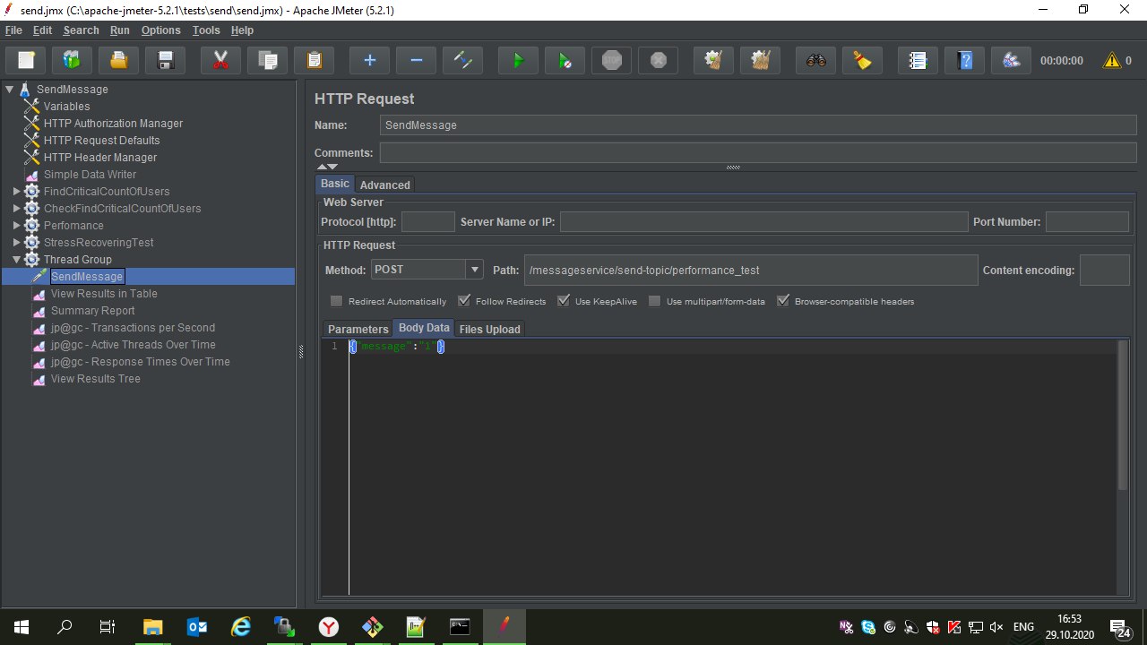
Task: Select Summary Report tree item
Action: point(93,311)
